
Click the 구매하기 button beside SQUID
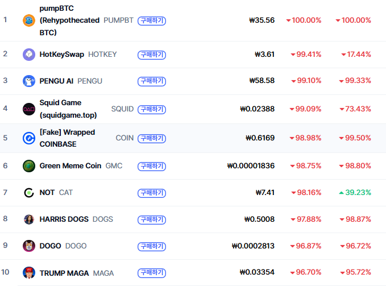[152, 109]
